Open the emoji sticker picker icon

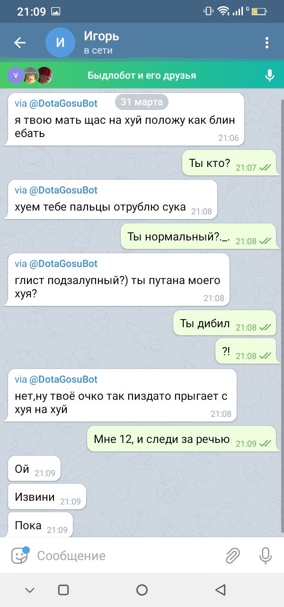pos(20,555)
